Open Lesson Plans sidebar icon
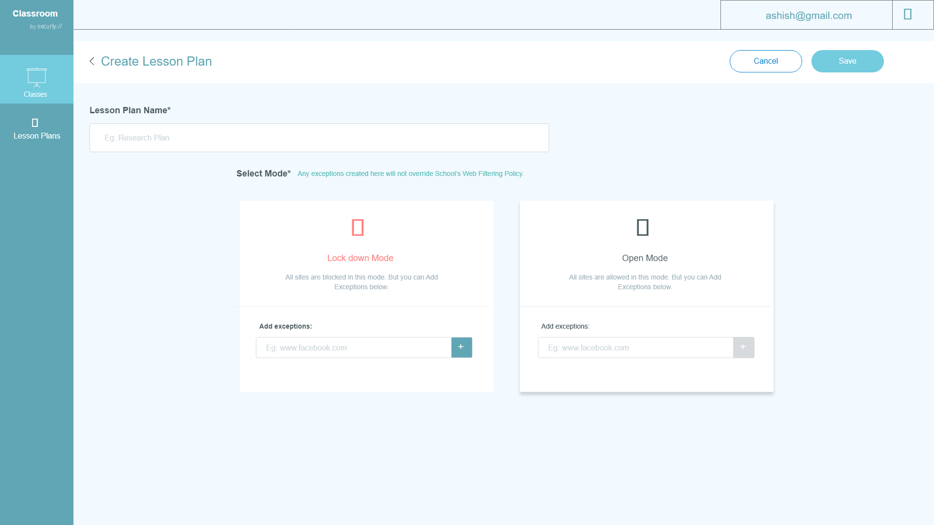934x525 pixels. (35, 122)
